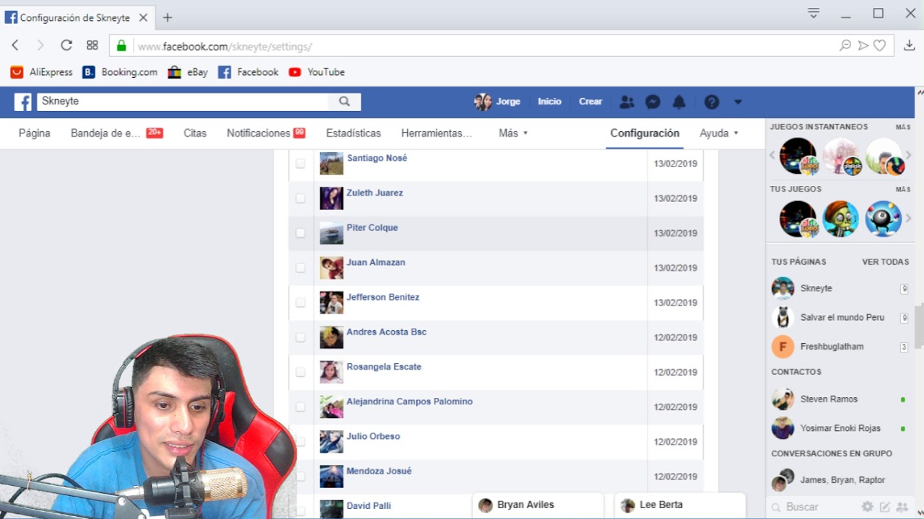Viewport: 924px width, 519px height.
Task: Tick the checkbox for Julio Orbeso
Action: pyautogui.click(x=300, y=441)
